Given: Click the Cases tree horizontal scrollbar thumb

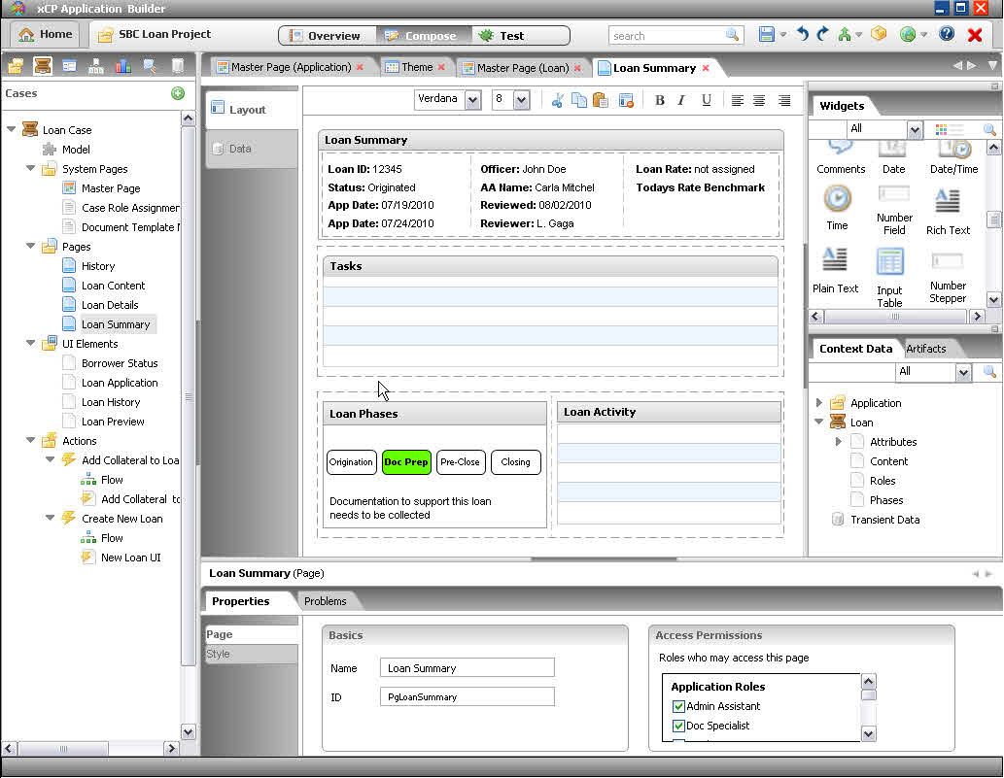Looking at the screenshot, I should (63, 748).
